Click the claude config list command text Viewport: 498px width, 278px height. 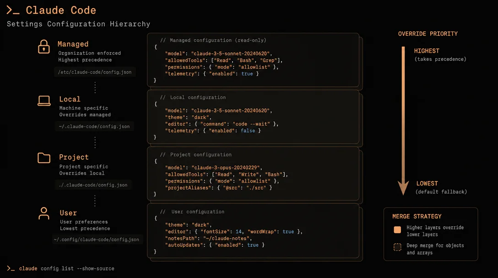coord(67,268)
